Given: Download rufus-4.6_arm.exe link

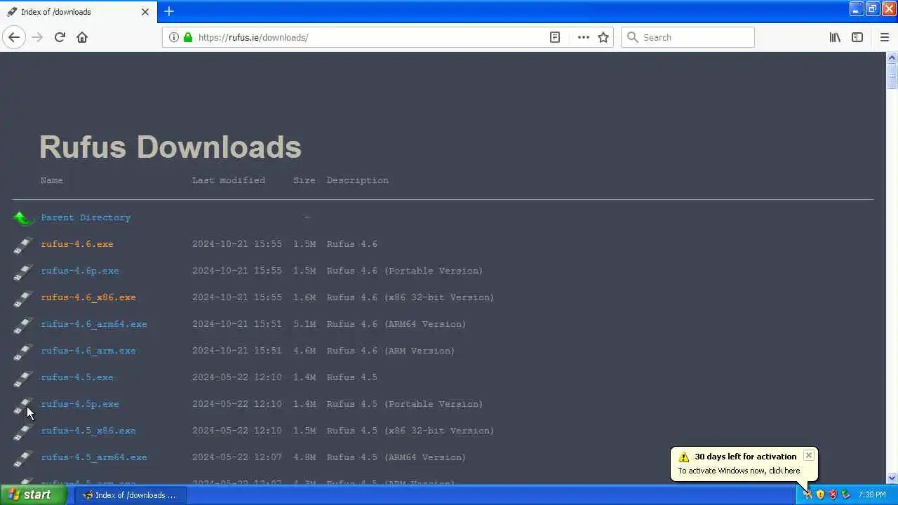Looking at the screenshot, I should click(x=88, y=351).
